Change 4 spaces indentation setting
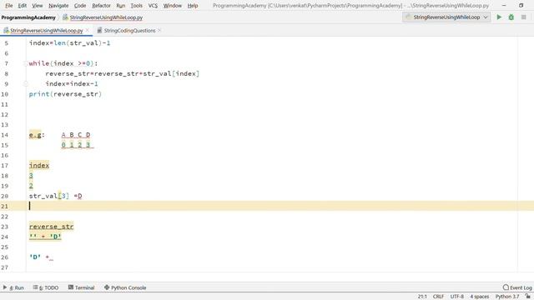Image resolution: width=534 pixels, height=300 pixels. point(480,297)
